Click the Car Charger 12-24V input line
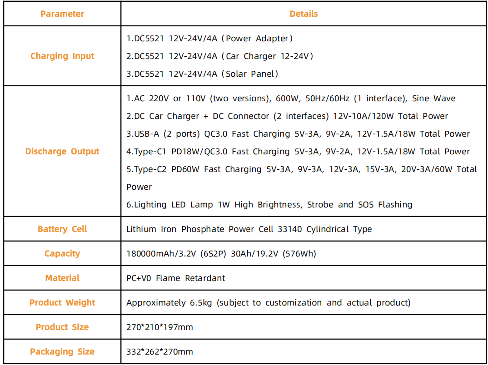The height and width of the screenshot is (365, 488). click(220, 56)
